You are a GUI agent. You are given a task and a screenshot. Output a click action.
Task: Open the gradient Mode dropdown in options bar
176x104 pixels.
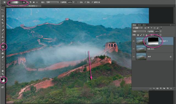click(53, 2)
